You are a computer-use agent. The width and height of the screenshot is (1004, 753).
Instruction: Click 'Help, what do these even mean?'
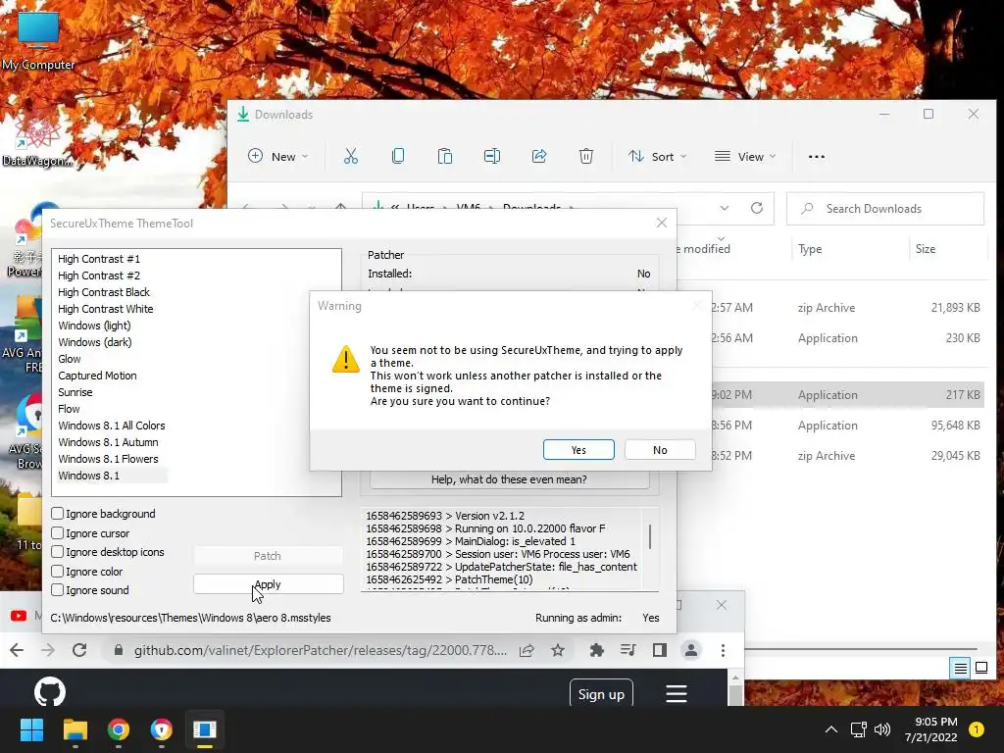(509, 479)
